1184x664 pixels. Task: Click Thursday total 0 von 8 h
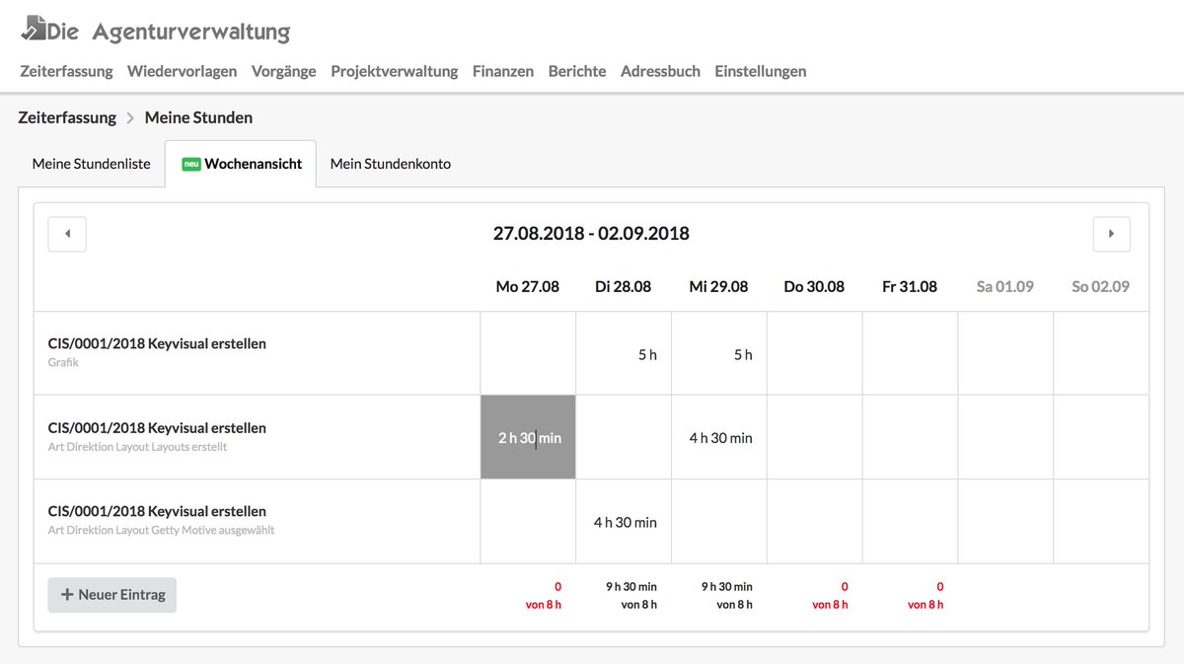pyautogui.click(x=830, y=595)
